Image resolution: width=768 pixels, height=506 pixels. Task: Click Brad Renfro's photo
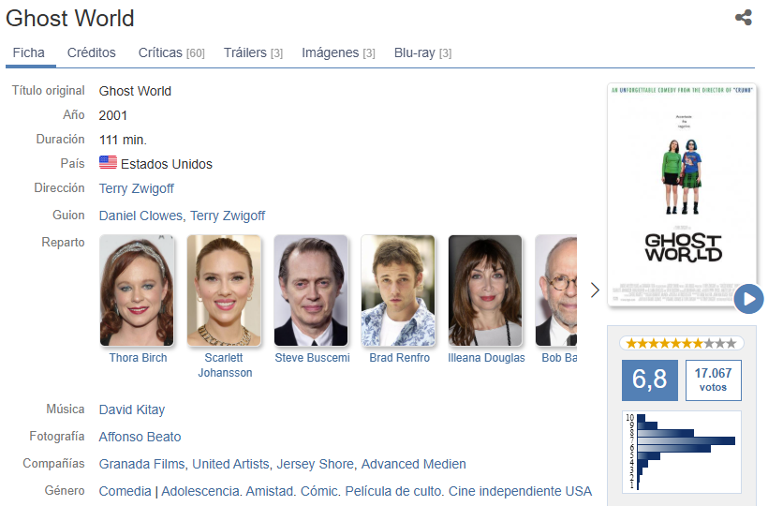pyautogui.click(x=398, y=290)
